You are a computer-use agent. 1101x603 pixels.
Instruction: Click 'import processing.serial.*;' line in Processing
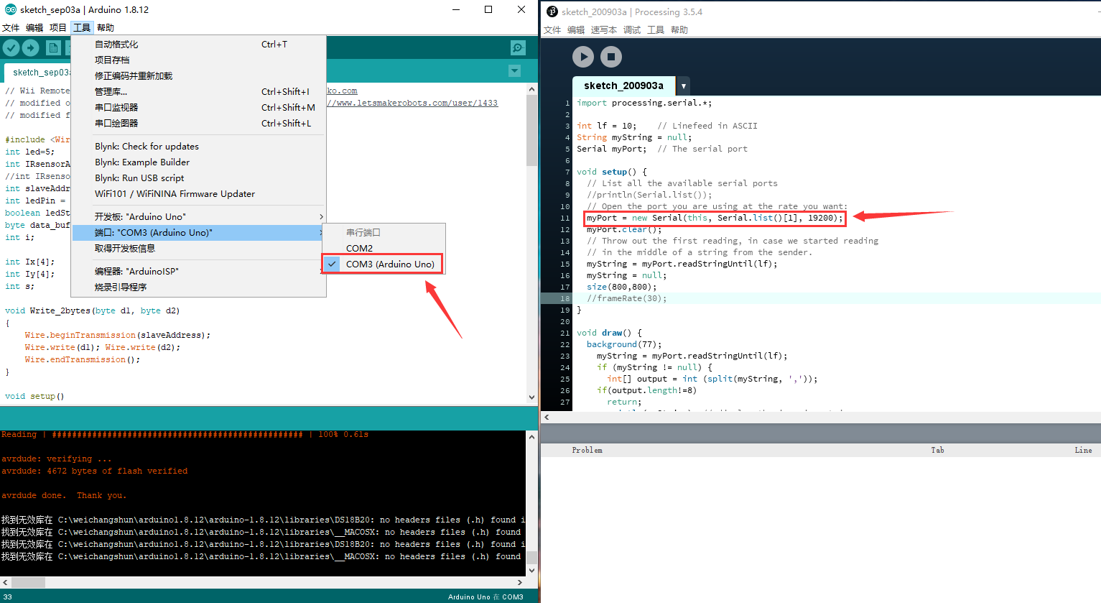(x=644, y=103)
